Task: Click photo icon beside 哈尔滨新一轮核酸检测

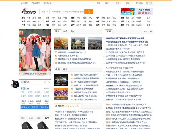Action: (x=56, y=52)
